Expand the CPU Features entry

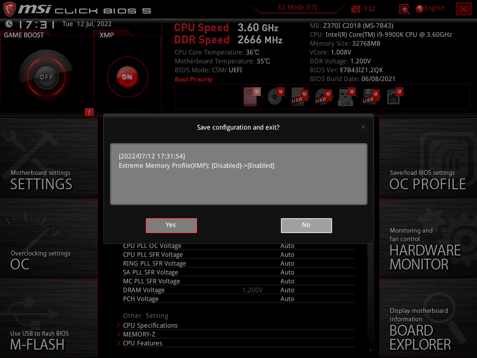(143, 343)
